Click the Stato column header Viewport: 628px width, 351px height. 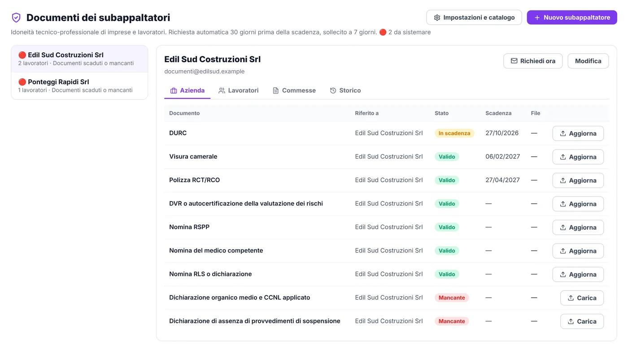pyautogui.click(x=441, y=113)
